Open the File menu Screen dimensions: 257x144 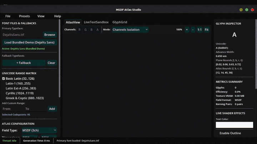click(x=8, y=16)
